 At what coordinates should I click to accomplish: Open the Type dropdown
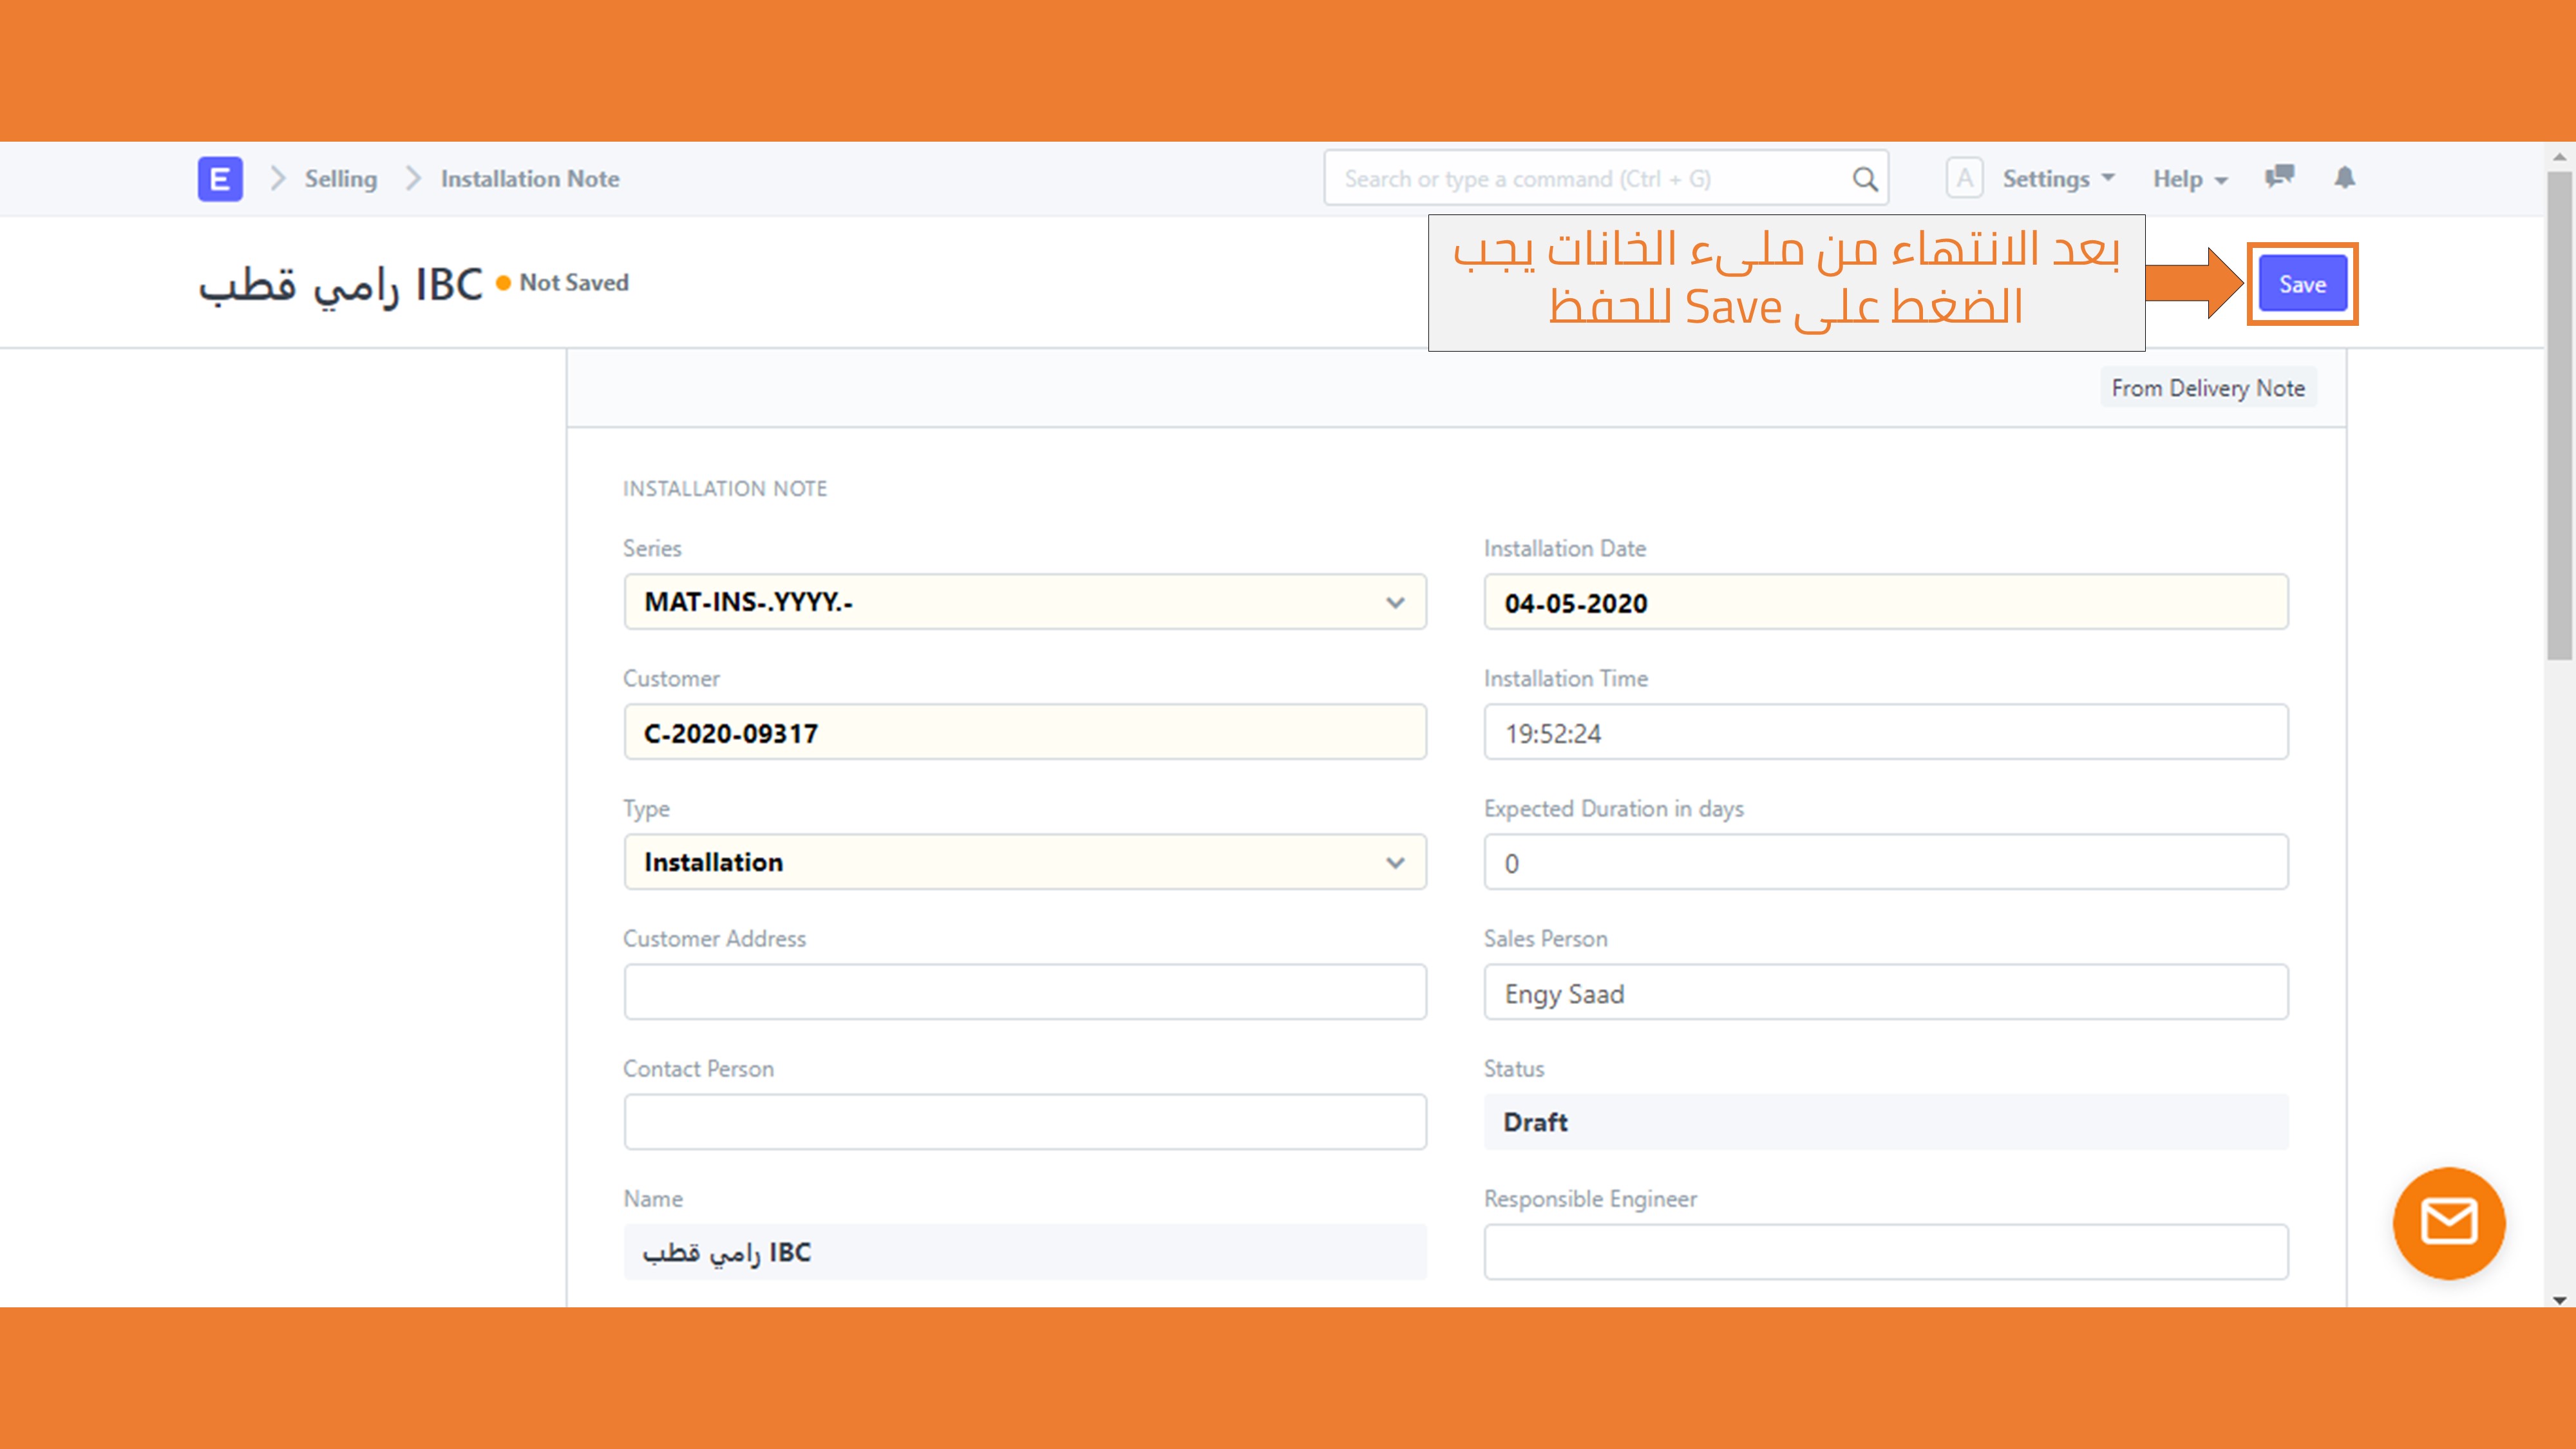[1025, 862]
